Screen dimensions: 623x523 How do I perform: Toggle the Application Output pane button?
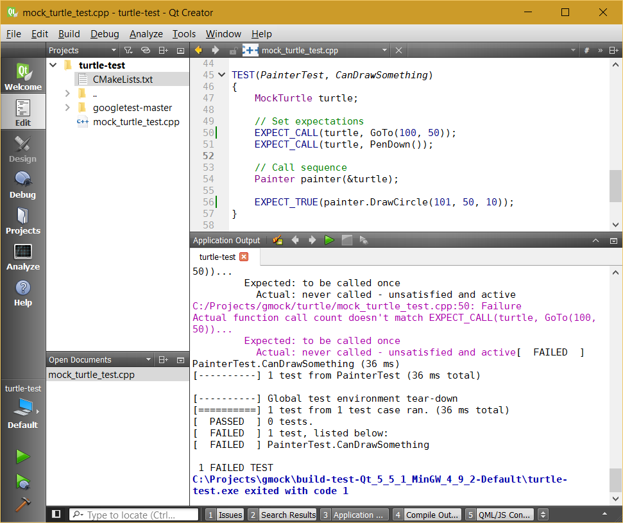pos(354,515)
